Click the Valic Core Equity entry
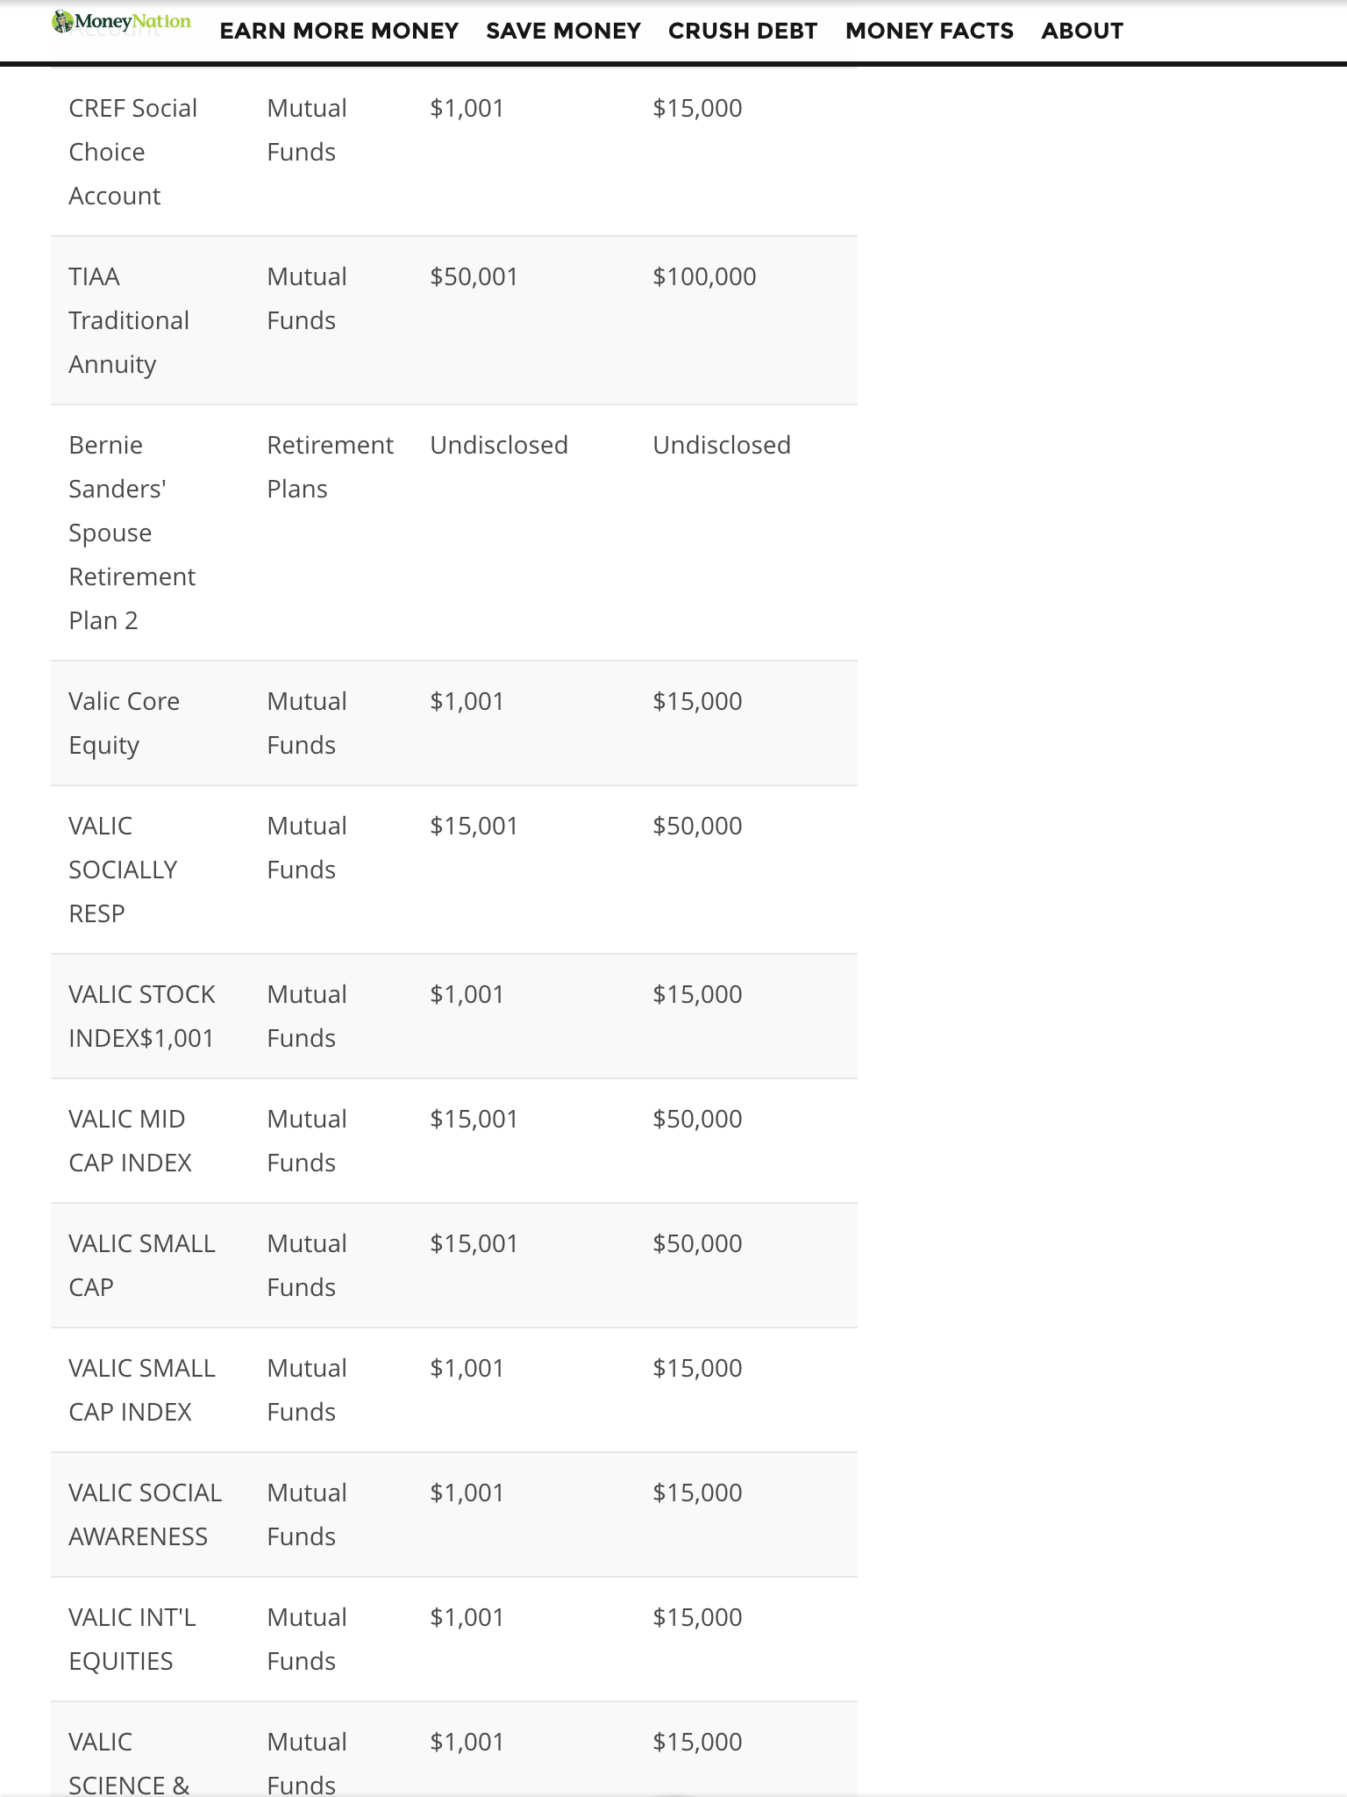 [x=124, y=723]
